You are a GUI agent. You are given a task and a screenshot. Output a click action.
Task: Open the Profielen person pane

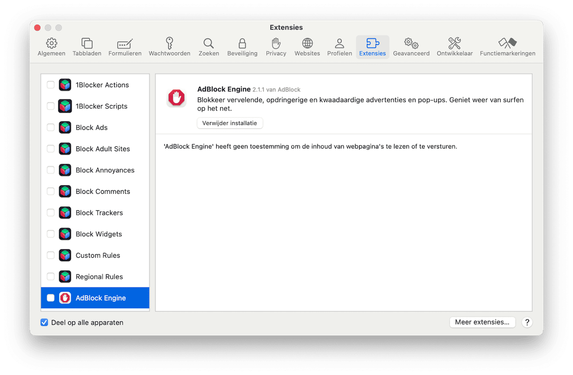click(339, 47)
